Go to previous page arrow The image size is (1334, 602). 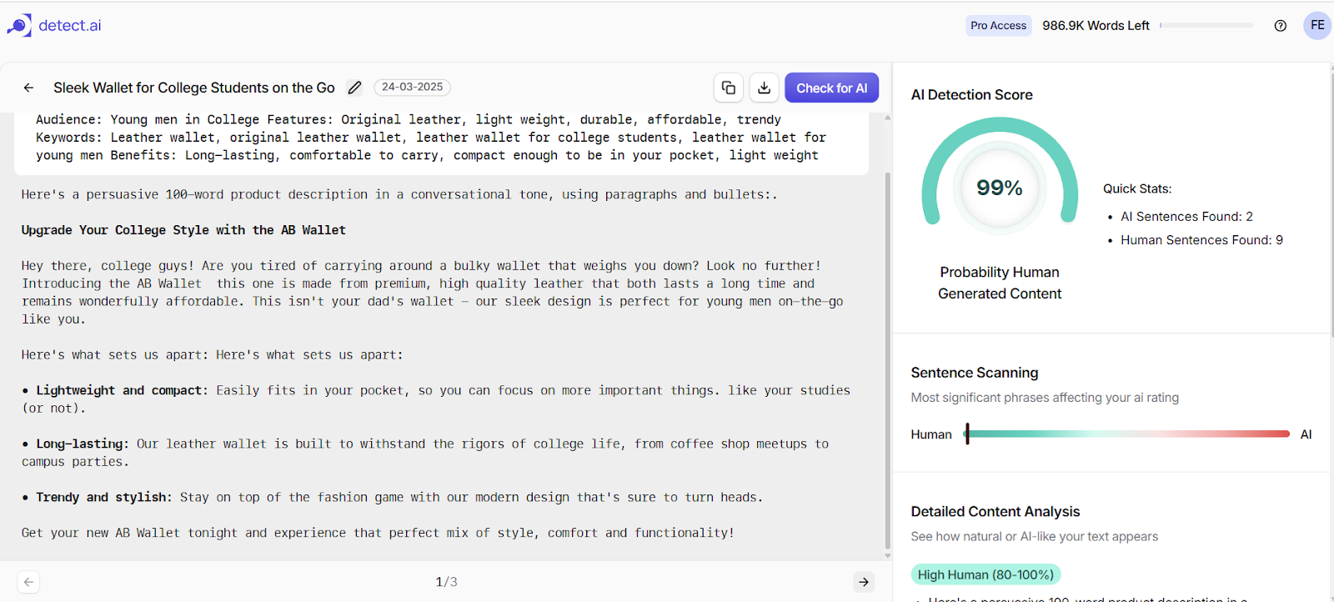click(28, 582)
